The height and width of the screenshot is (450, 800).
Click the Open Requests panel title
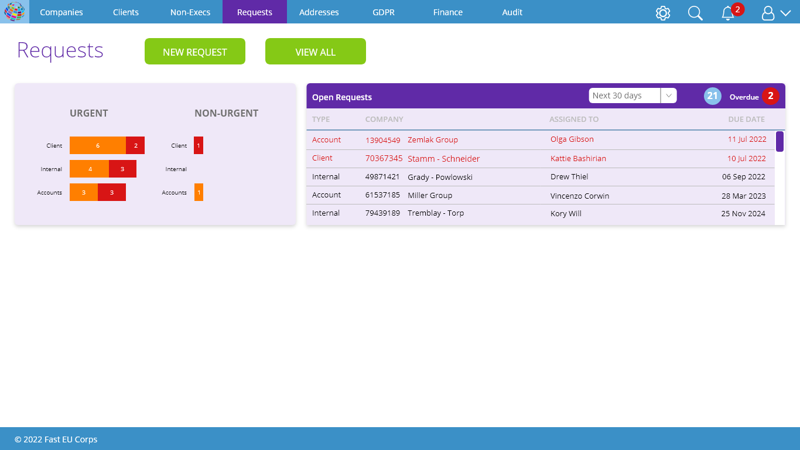[x=342, y=97]
